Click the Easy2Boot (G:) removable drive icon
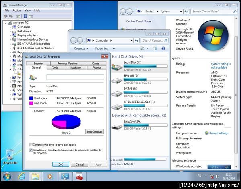Viewport: 241px width, 189px height. coord(117,127)
